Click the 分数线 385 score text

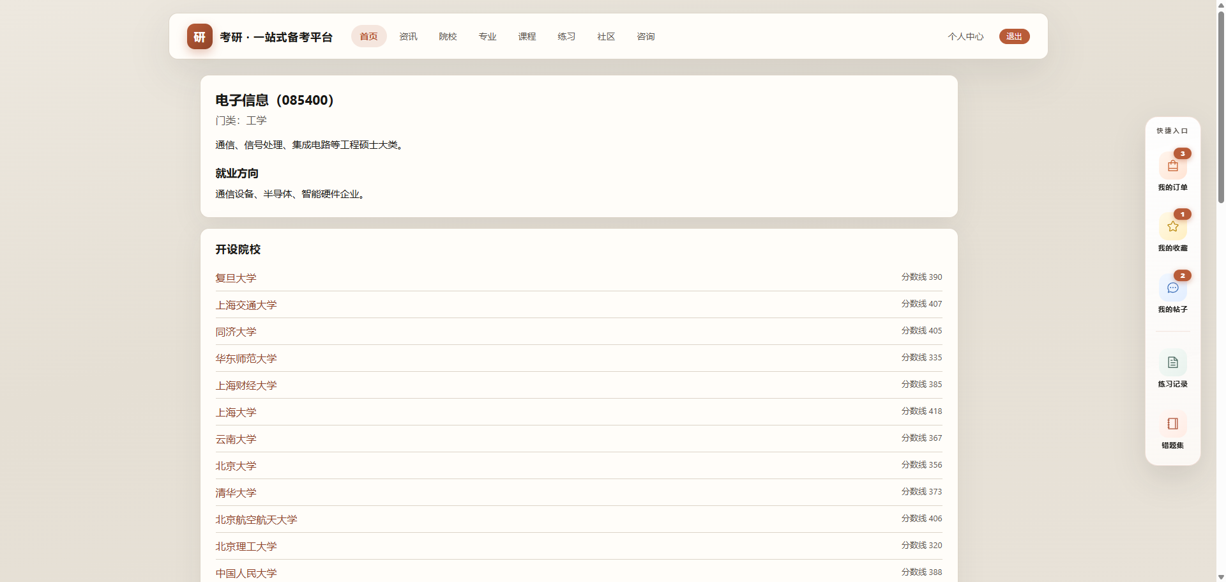921,384
